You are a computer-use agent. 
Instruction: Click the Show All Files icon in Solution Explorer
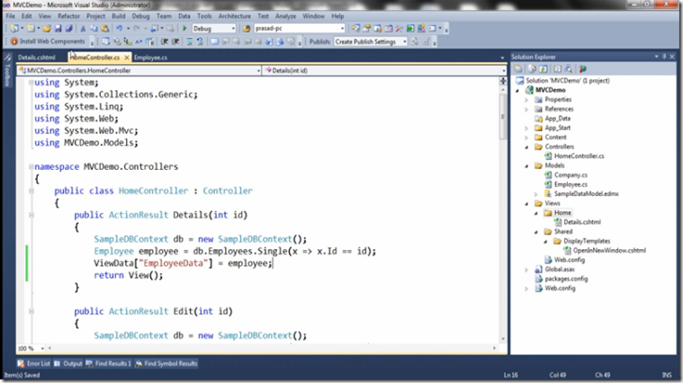(x=532, y=68)
